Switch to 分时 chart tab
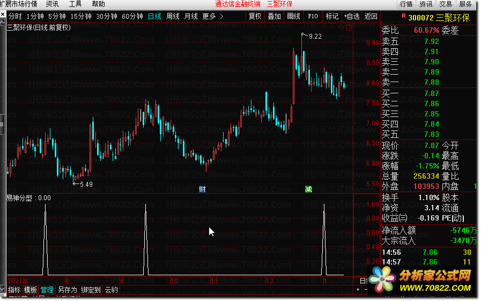481x301 pixels. pos(15,16)
